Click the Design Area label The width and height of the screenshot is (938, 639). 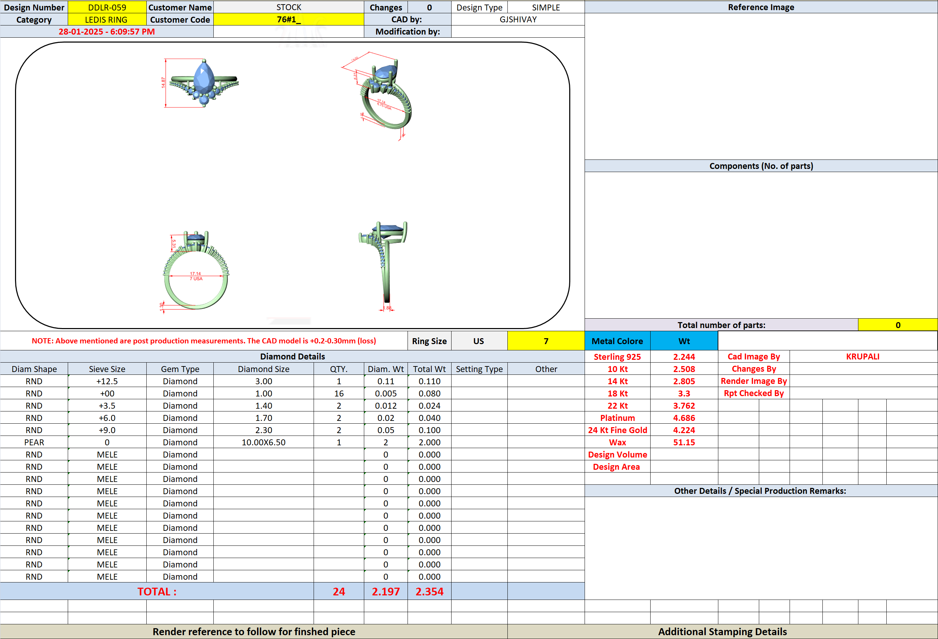pyautogui.click(x=617, y=467)
